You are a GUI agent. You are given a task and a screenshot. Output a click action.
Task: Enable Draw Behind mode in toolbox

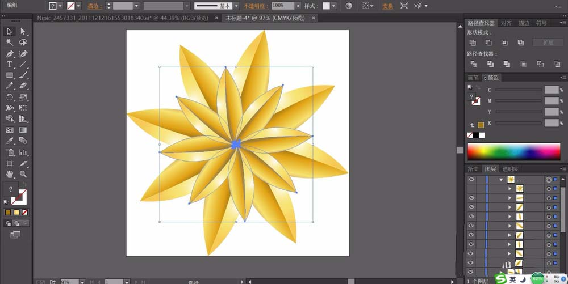pos(16,224)
